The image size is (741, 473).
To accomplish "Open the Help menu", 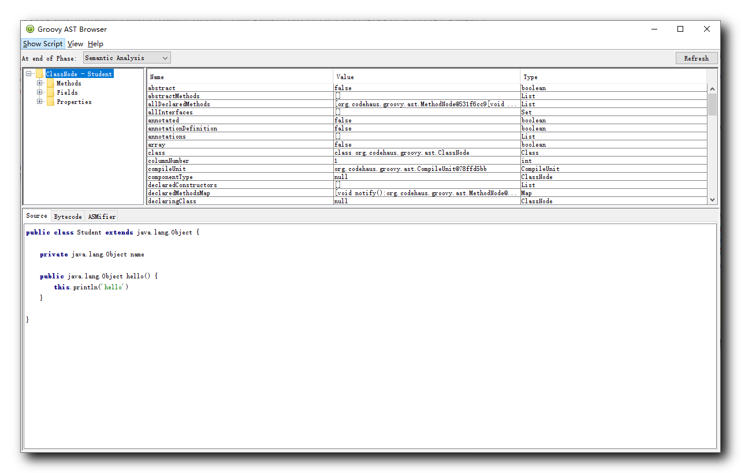I will pyautogui.click(x=95, y=44).
